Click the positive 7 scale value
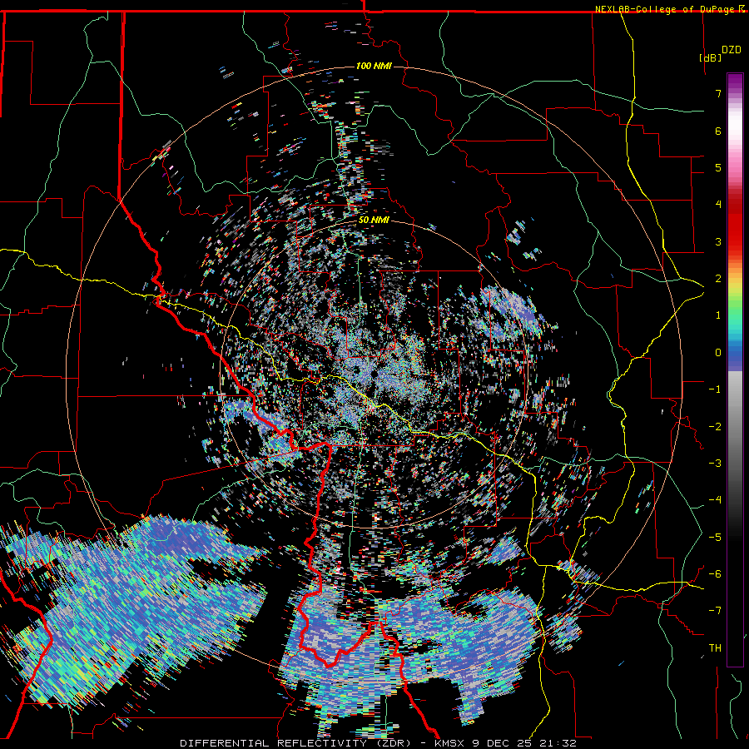Image resolution: width=749 pixels, height=749 pixels. [718, 93]
